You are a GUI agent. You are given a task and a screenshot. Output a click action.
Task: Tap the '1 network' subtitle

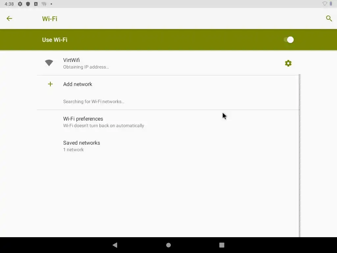pyautogui.click(x=73, y=150)
